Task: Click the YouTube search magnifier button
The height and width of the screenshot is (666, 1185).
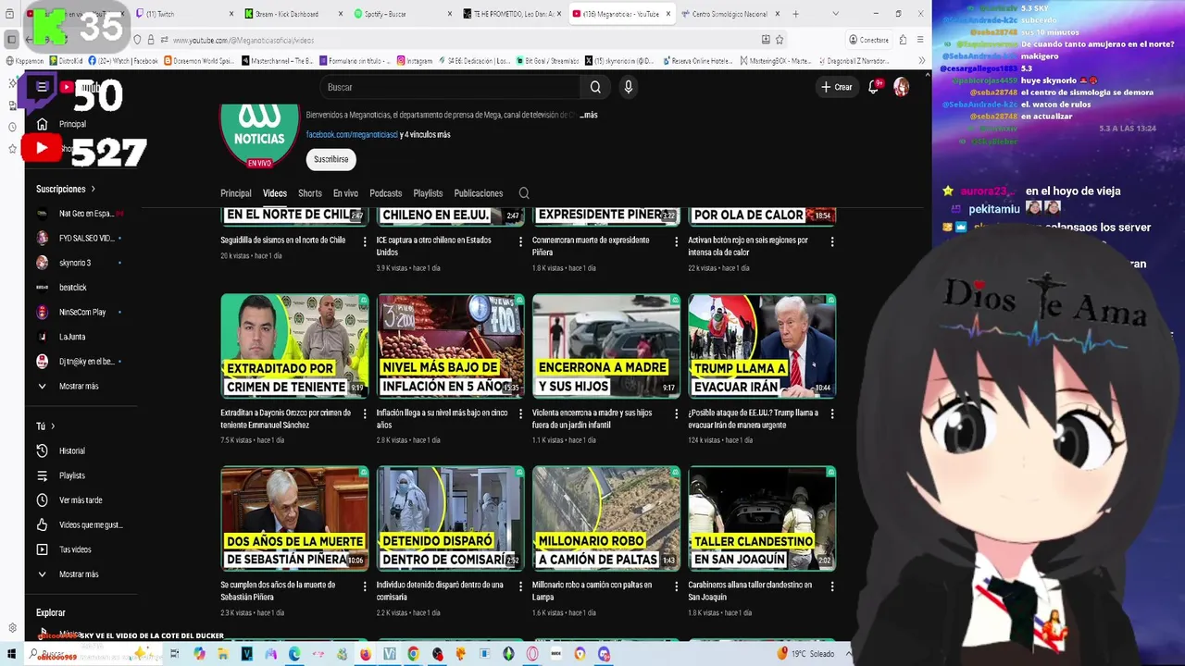Action: [x=595, y=87]
